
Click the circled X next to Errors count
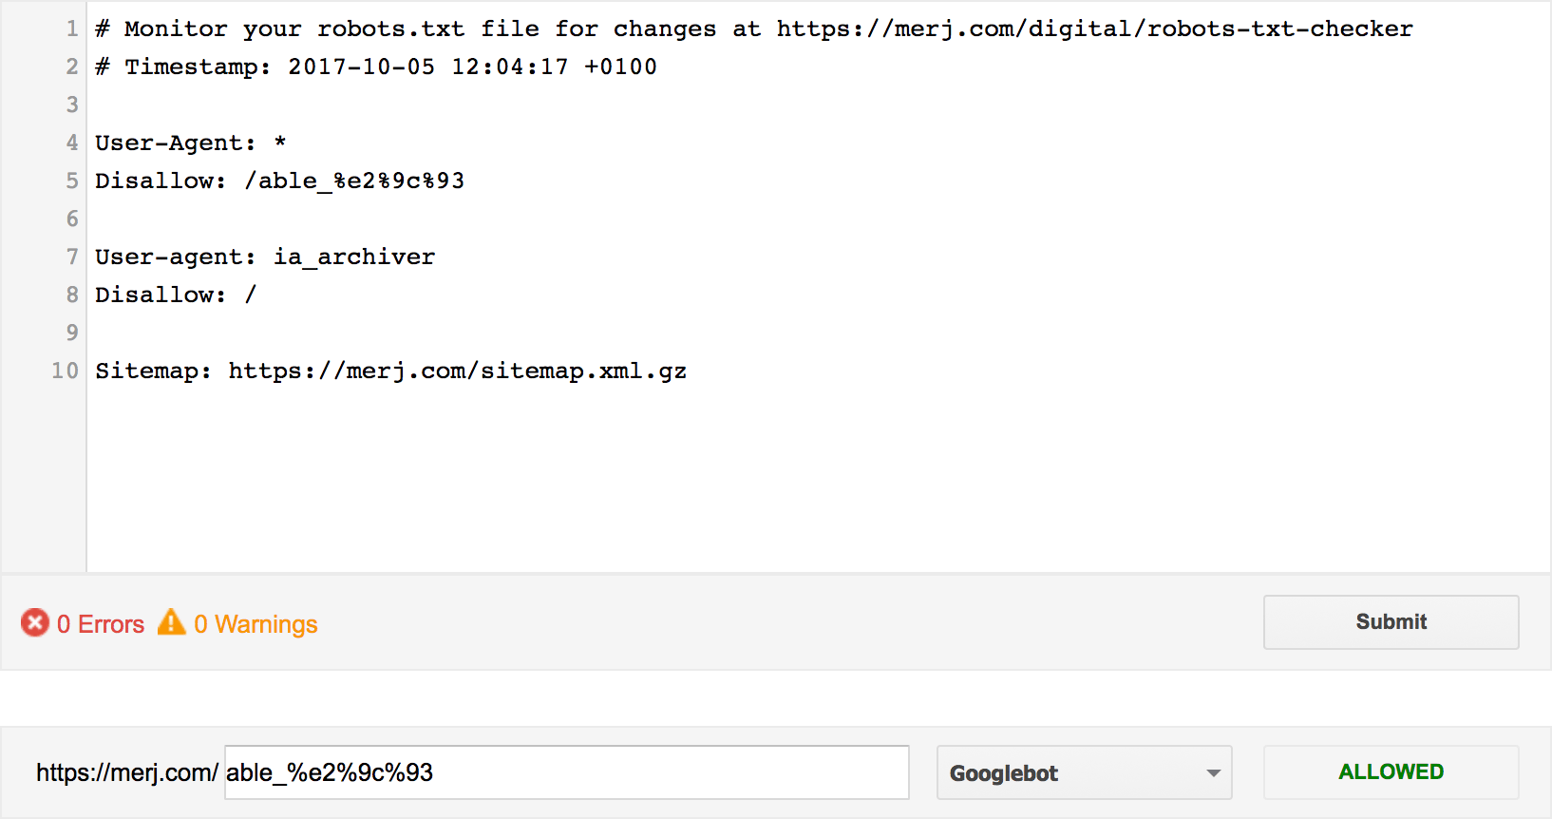click(34, 623)
